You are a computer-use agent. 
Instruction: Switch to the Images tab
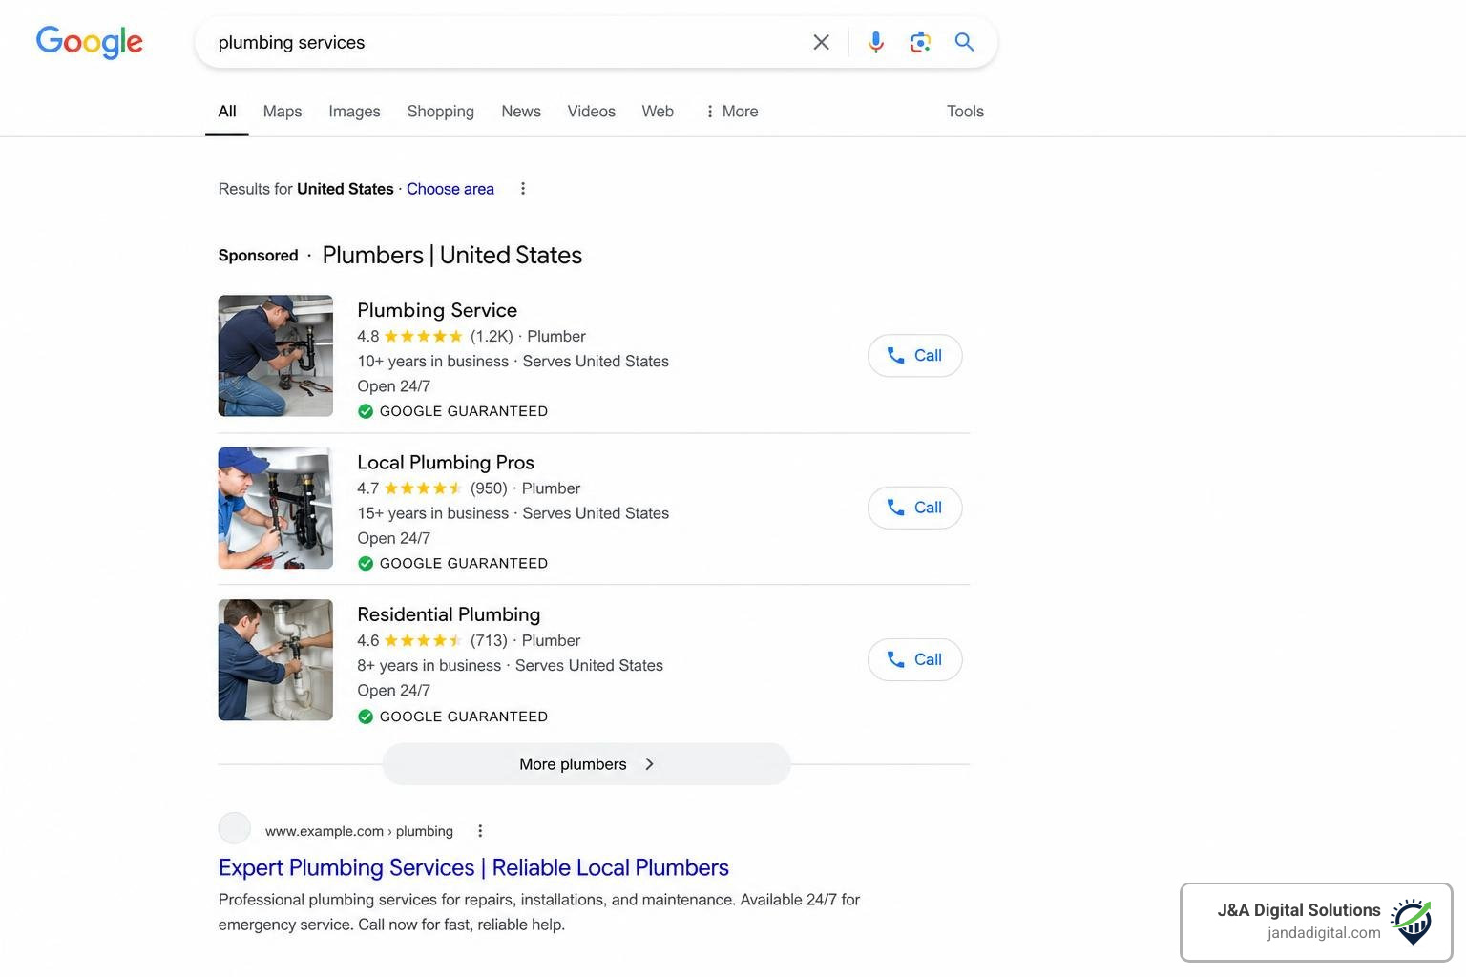tap(354, 112)
